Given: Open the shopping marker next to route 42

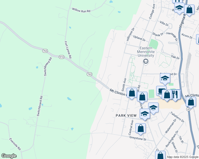Looking at the screenshot, I should click(191, 103).
